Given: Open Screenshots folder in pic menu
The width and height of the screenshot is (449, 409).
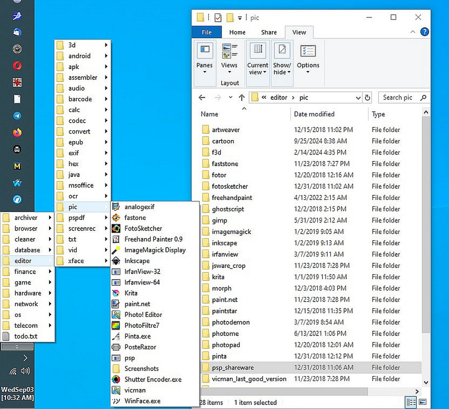Looking at the screenshot, I should tap(155, 369).
